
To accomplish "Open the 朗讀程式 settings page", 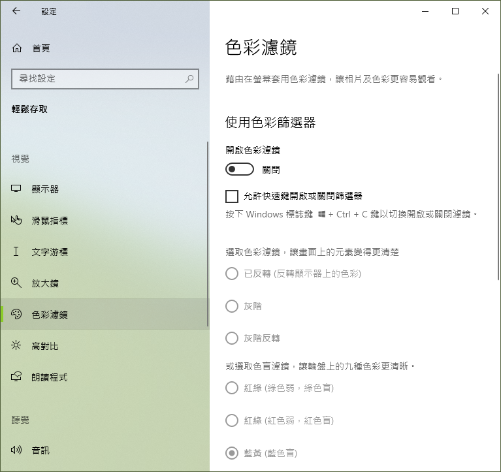I will pos(104,377).
